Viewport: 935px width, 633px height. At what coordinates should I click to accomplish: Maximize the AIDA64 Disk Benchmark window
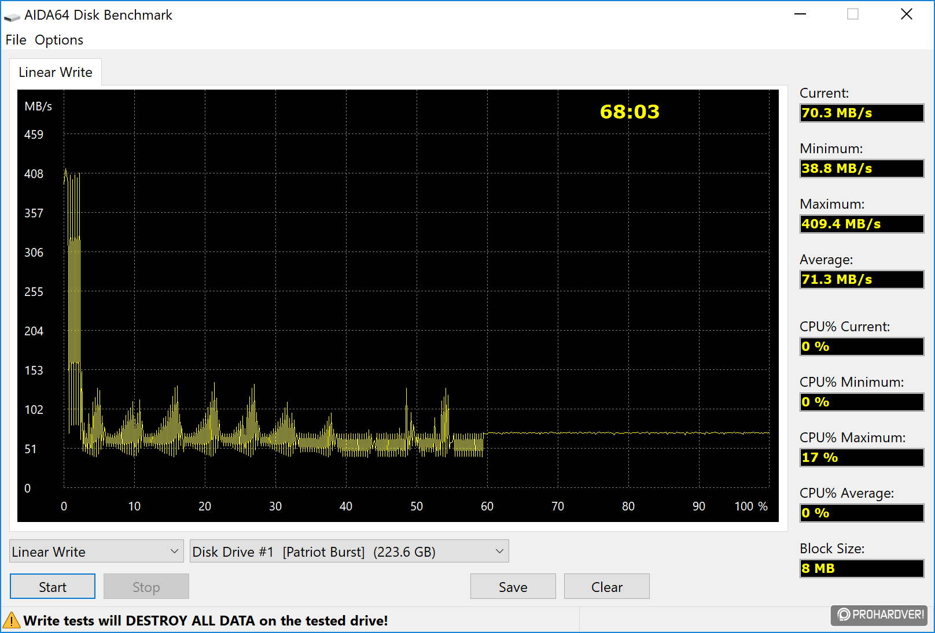(853, 14)
